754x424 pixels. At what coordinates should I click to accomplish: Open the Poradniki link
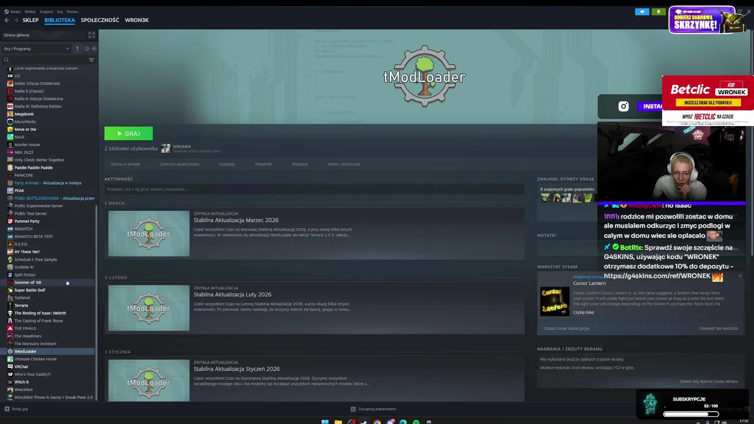(x=263, y=164)
